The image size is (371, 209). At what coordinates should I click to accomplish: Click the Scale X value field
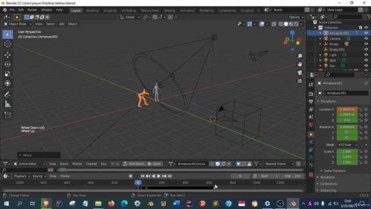click(347, 152)
